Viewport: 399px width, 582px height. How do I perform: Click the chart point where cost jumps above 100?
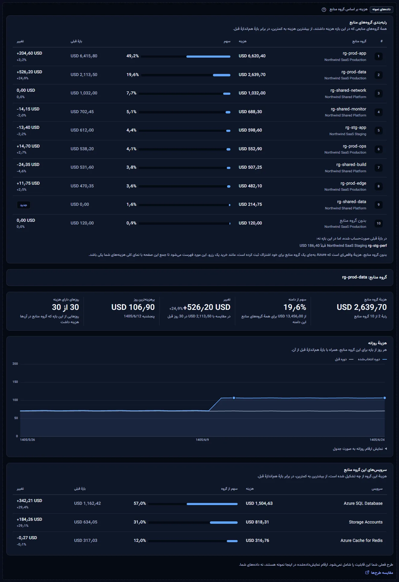pos(234,398)
